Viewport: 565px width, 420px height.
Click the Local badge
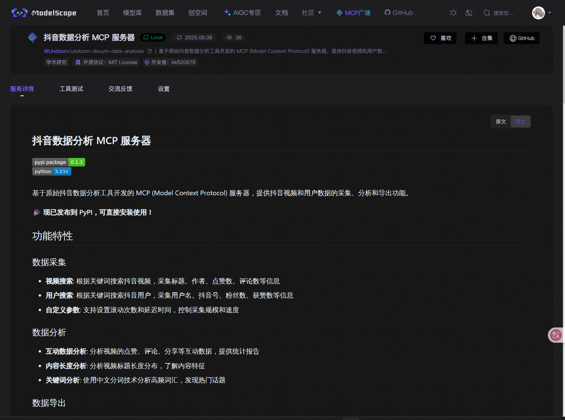coord(153,38)
